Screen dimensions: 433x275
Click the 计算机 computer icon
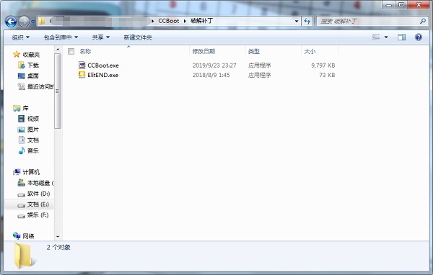(17, 172)
